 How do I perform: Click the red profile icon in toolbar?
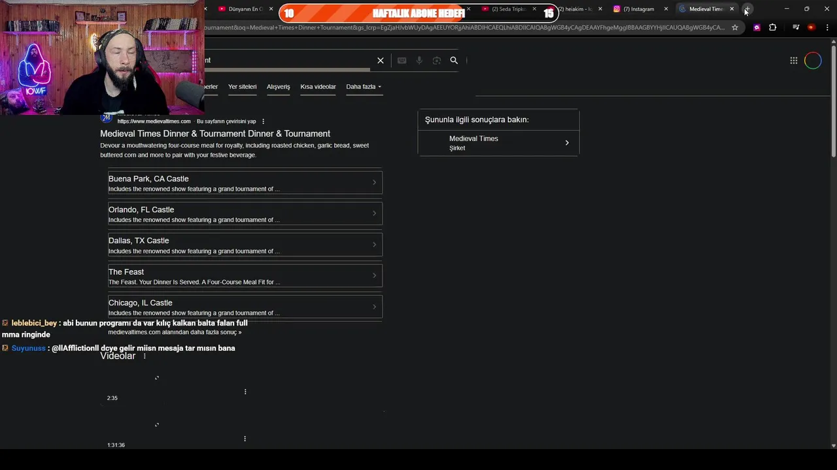point(811,27)
